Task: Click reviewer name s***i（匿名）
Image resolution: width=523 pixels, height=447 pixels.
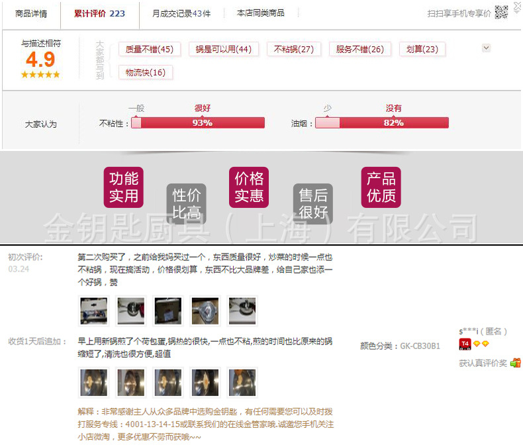Action: click(x=483, y=331)
